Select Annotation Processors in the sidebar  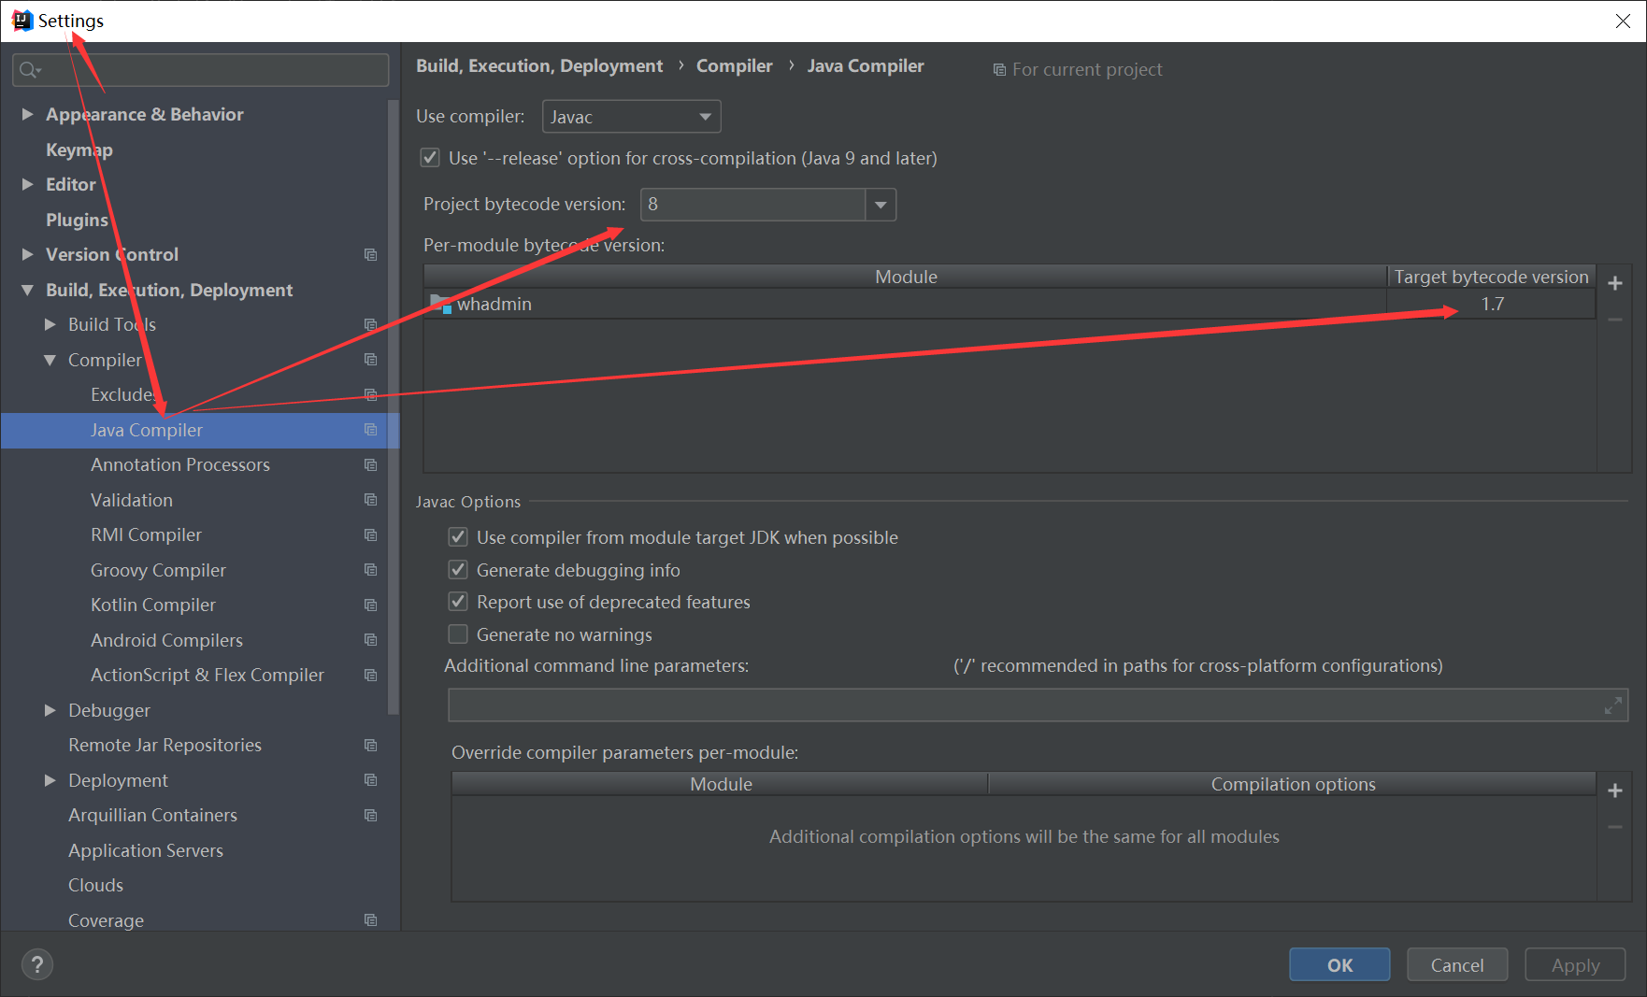[179, 464]
